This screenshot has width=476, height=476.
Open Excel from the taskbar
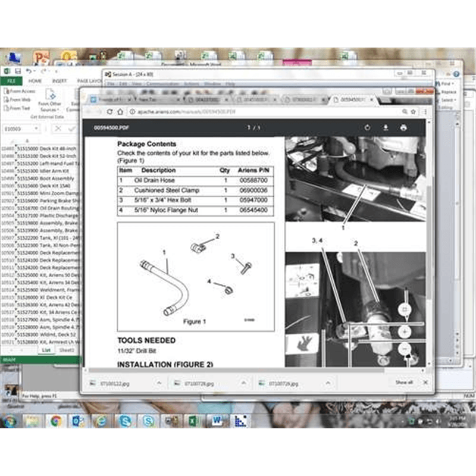(x=193, y=421)
